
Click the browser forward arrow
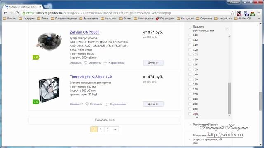tap(11, 13)
